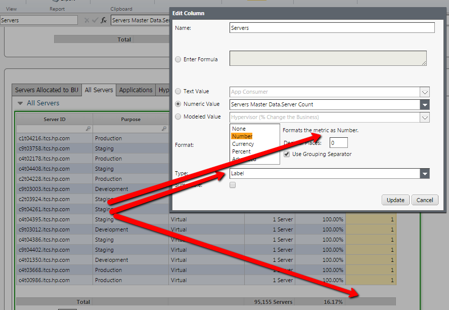Click the Purpose column search icon
The width and height of the screenshot is (449, 310).
point(164,129)
